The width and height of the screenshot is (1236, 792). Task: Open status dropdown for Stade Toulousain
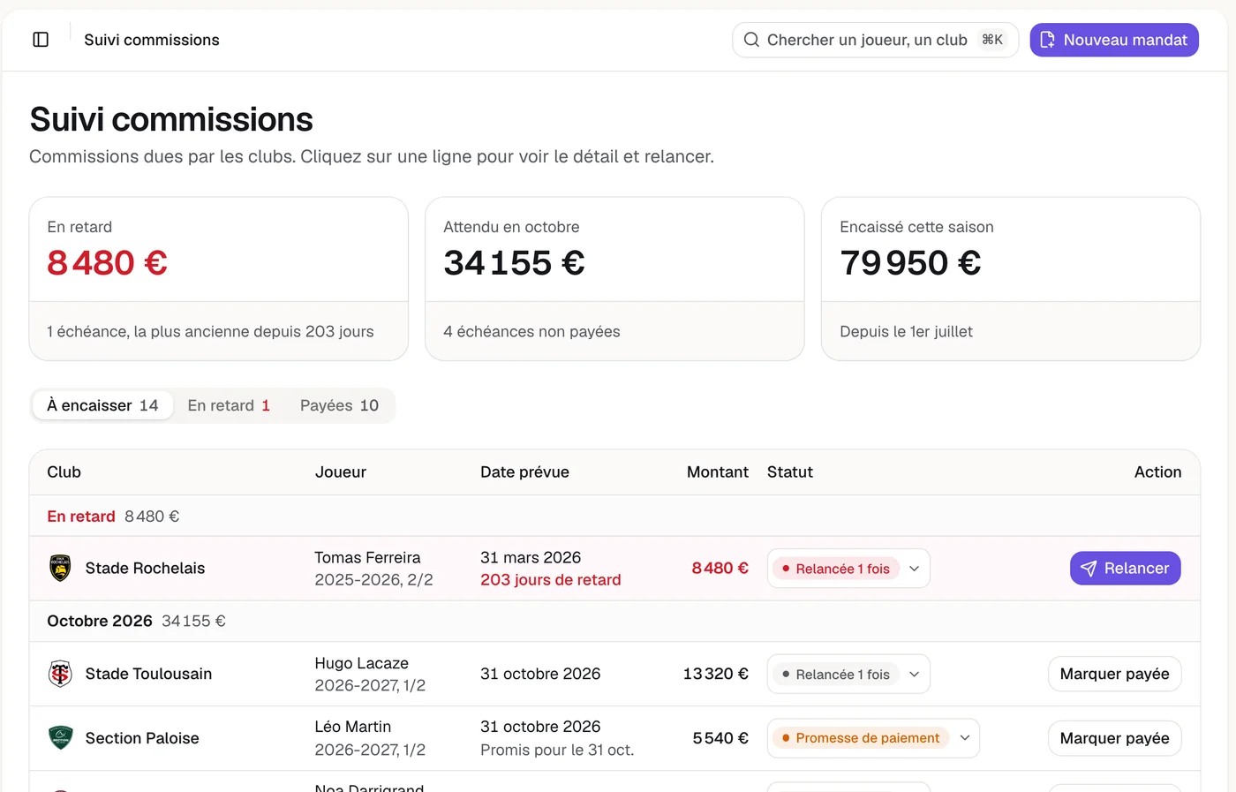click(848, 674)
